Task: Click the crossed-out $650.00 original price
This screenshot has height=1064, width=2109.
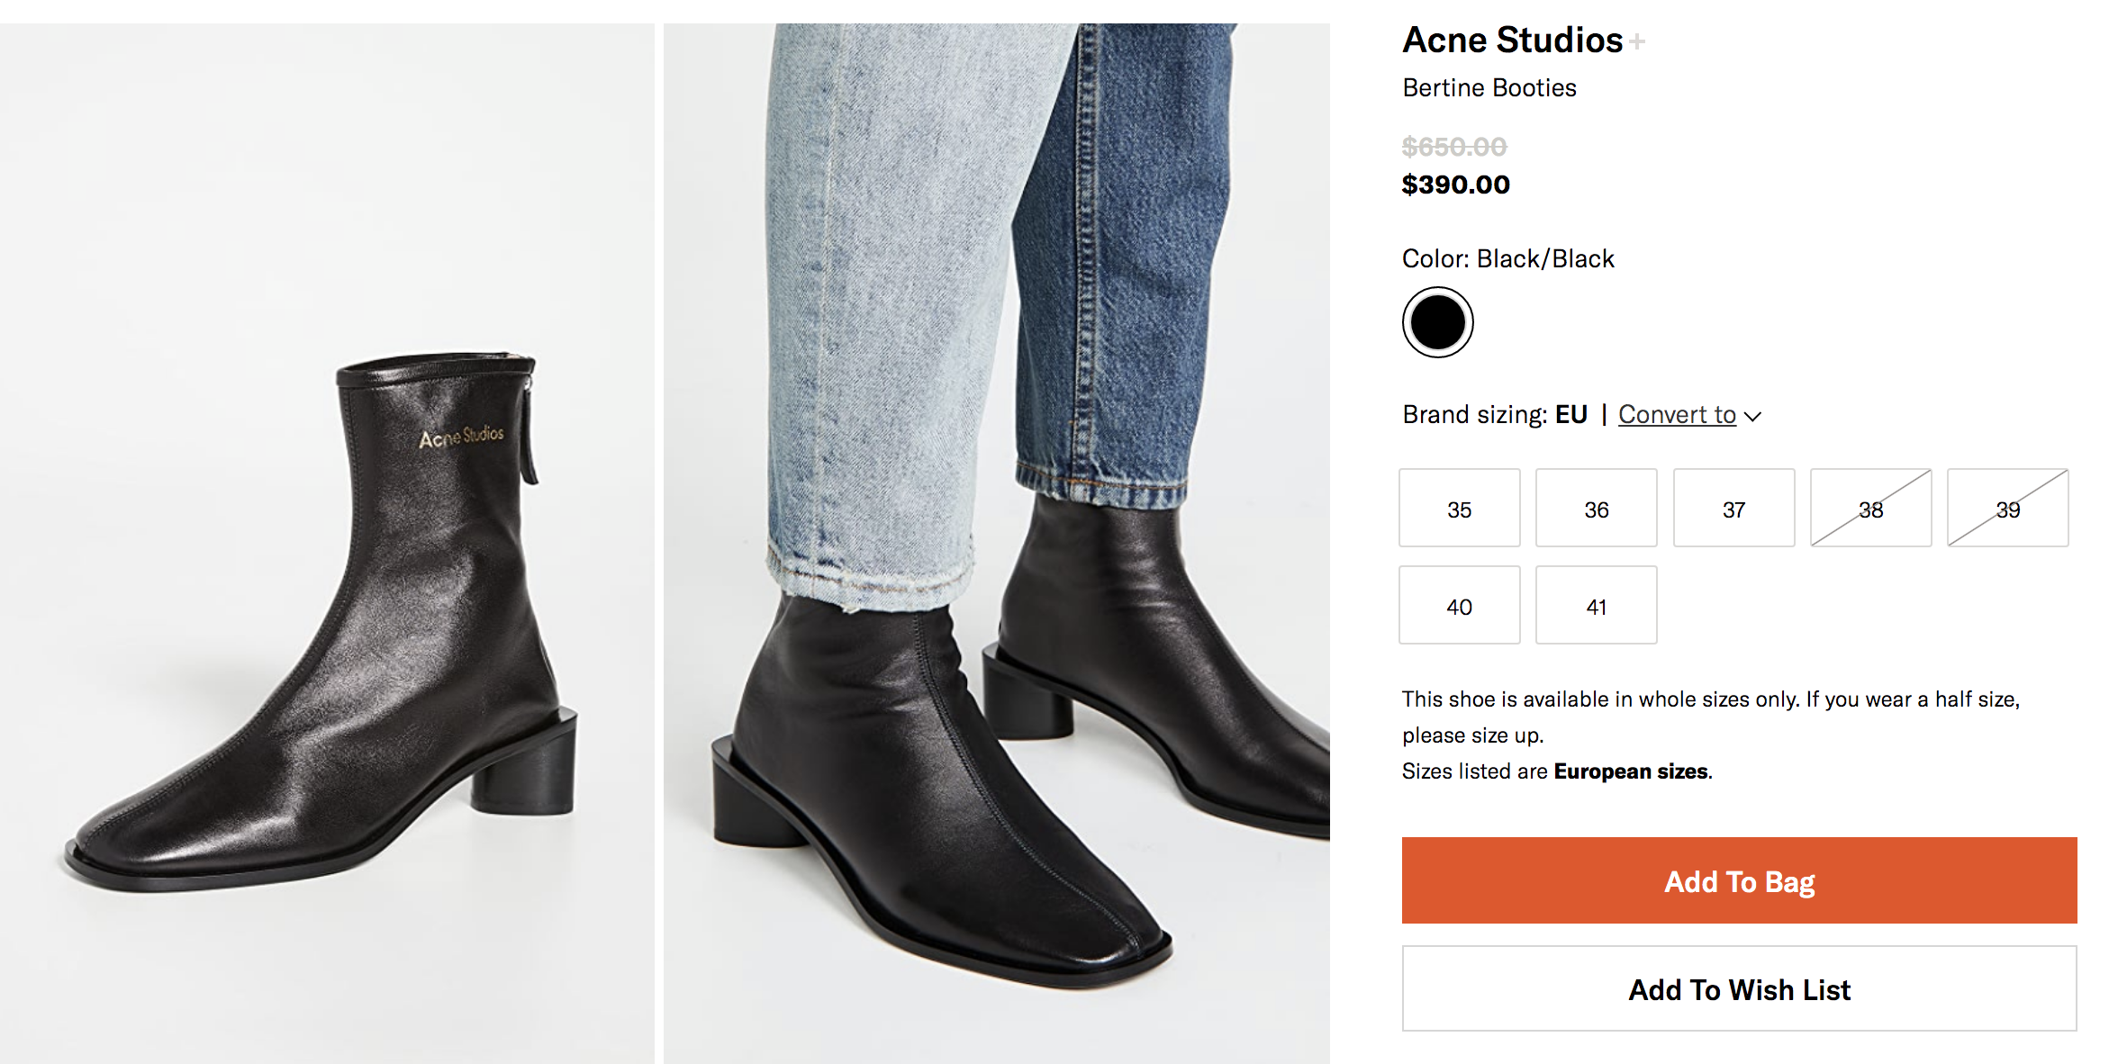Action: point(1454,147)
